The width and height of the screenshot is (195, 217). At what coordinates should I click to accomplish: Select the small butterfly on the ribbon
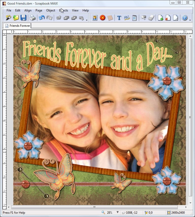tap(121, 182)
